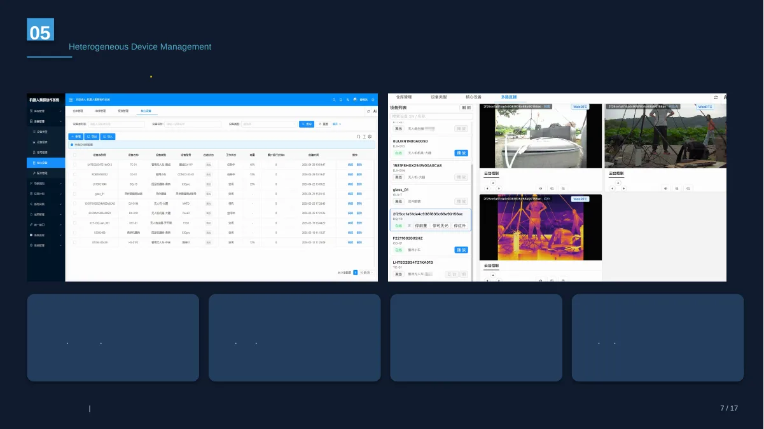Expand 系统监控 group in dark sidebar

click(x=46, y=235)
